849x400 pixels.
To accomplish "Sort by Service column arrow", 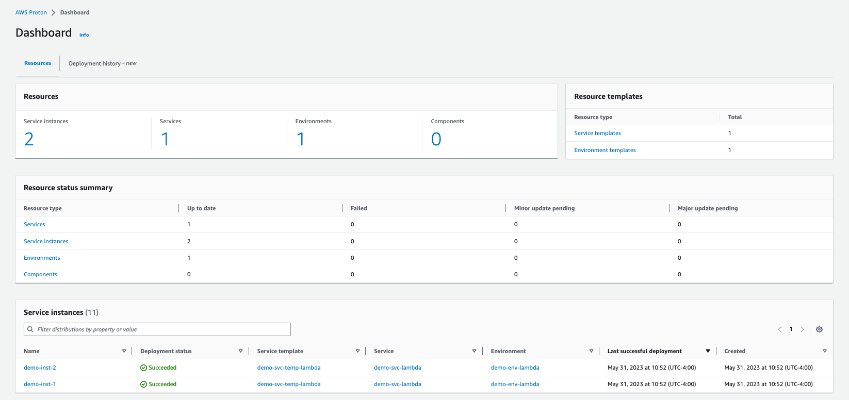I will pyautogui.click(x=474, y=351).
